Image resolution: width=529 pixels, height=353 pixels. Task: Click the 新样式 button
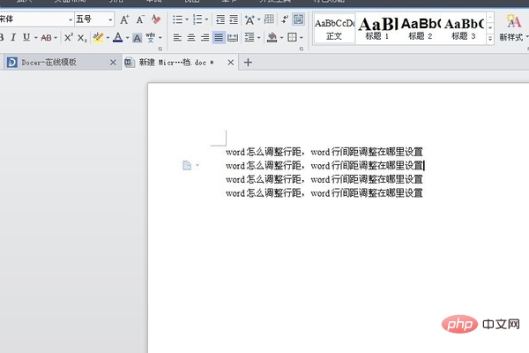[510, 29]
